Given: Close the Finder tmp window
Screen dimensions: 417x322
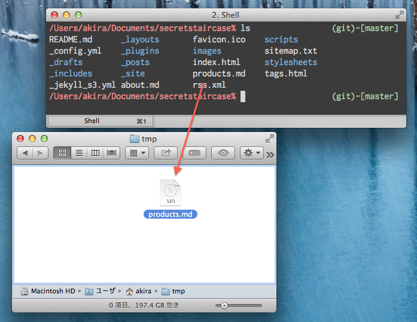Looking at the screenshot, I should [20, 139].
